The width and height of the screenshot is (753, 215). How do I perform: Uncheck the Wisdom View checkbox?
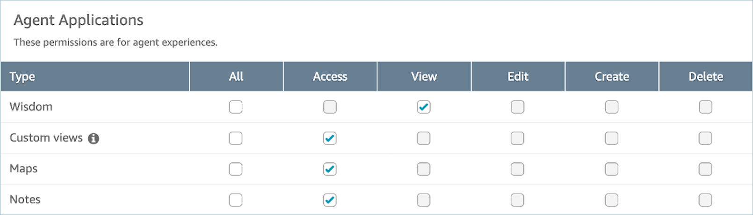point(424,107)
